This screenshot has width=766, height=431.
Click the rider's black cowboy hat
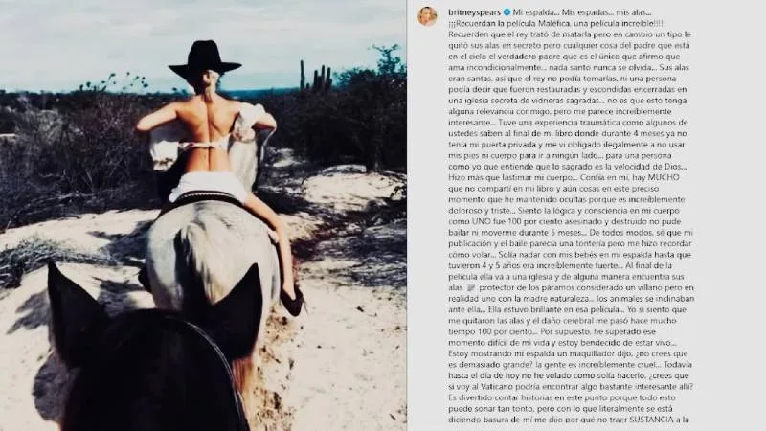(205, 60)
